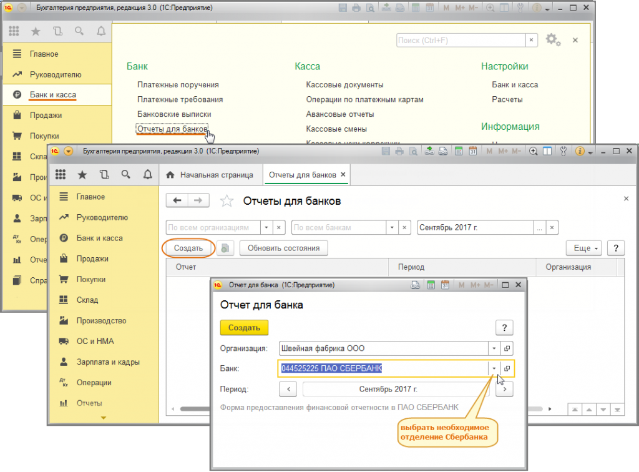Go back using the left arrow button
The height and width of the screenshot is (472, 639).
click(x=177, y=200)
